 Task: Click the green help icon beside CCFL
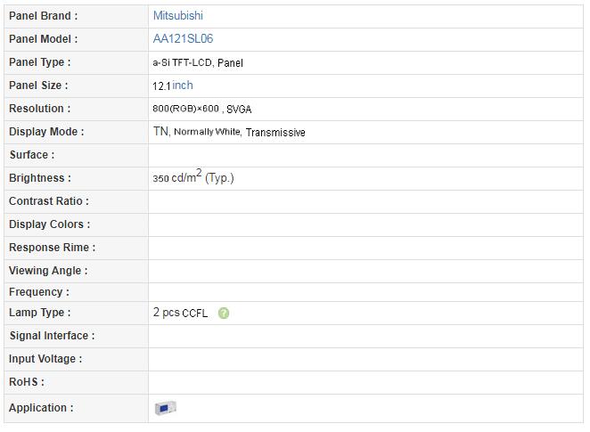click(224, 313)
